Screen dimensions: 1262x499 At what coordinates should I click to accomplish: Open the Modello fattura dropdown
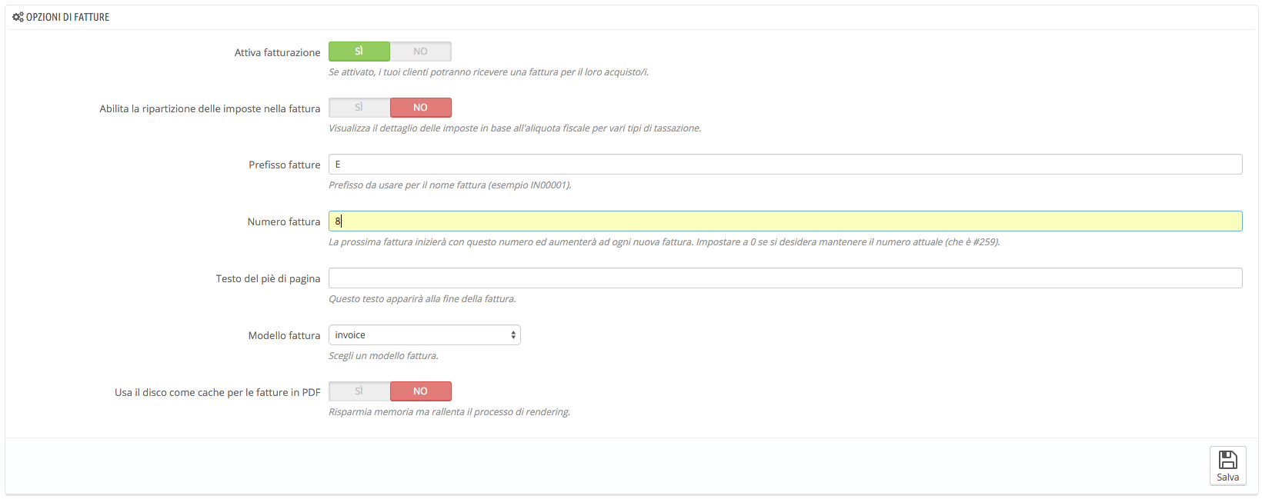point(424,335)
